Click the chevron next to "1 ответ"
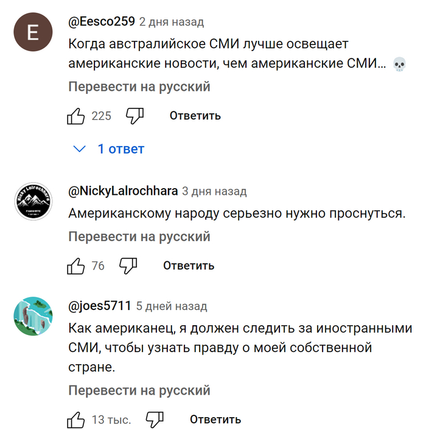This screenshot has height=430, width=426. pyautogui.click(x=79, y=149)
